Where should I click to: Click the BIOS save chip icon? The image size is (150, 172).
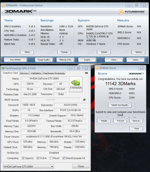coord(84,100)
